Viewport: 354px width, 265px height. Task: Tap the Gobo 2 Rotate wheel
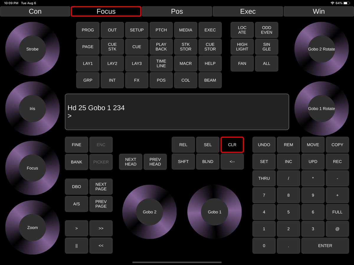tap(322, 49)
